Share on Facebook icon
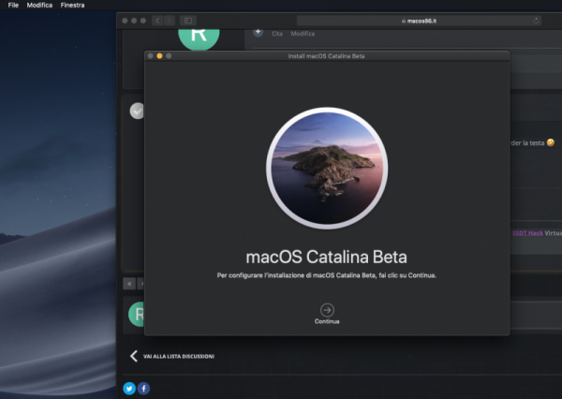 143,389
